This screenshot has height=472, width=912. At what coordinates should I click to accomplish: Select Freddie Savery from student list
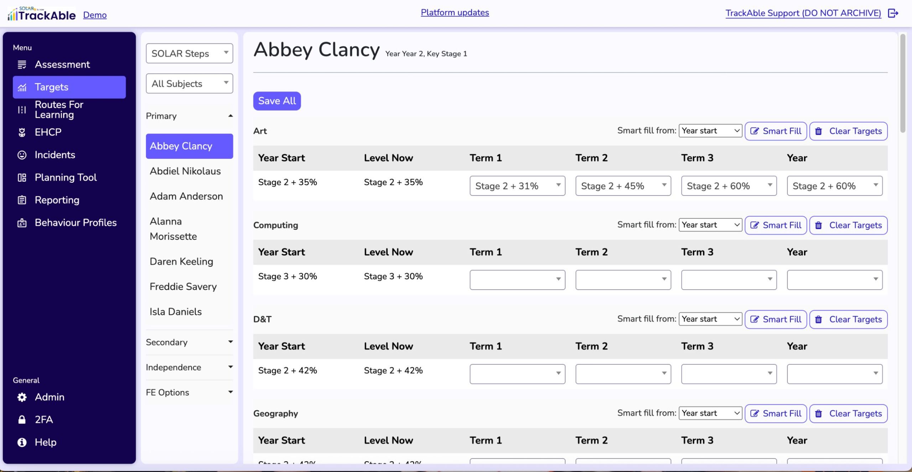183,287
